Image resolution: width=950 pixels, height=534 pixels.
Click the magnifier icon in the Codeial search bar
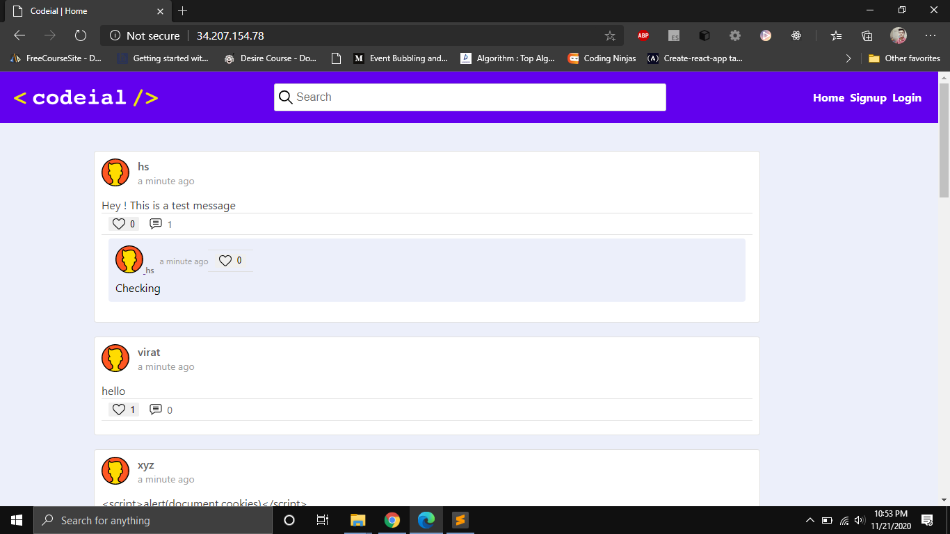(285, 97)
